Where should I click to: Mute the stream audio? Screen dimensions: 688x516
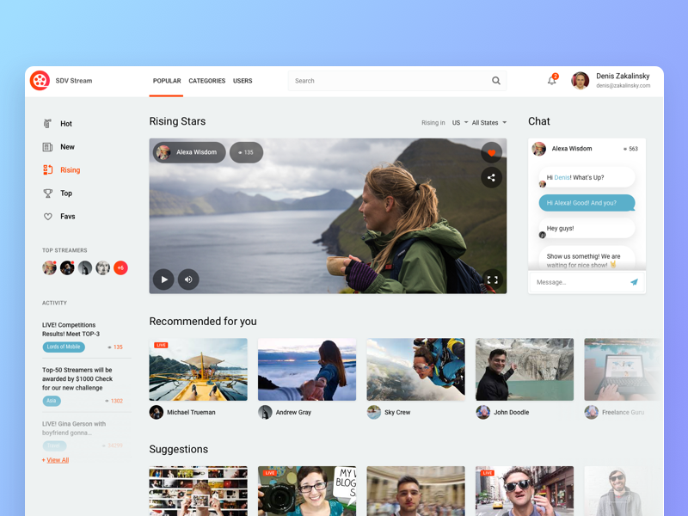(188, 279)
